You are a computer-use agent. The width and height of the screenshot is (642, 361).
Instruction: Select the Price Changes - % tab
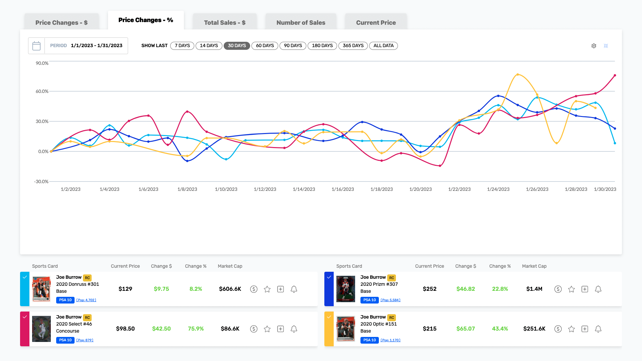146,20
